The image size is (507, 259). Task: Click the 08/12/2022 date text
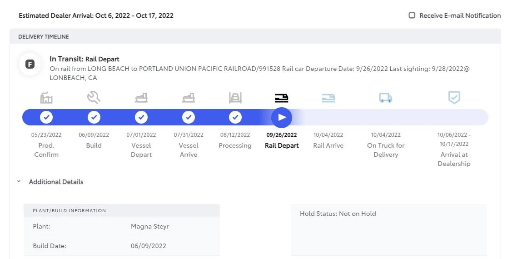click(x=235, y=135)
